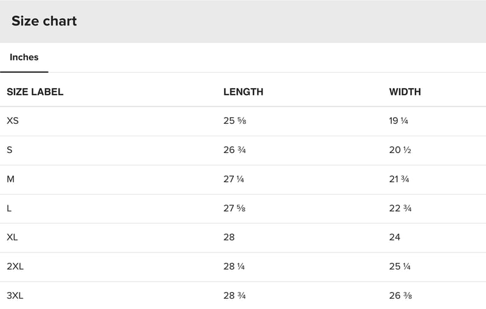
Task: Click the SIZE LABEL column header
Action: (x=35, y=92)
